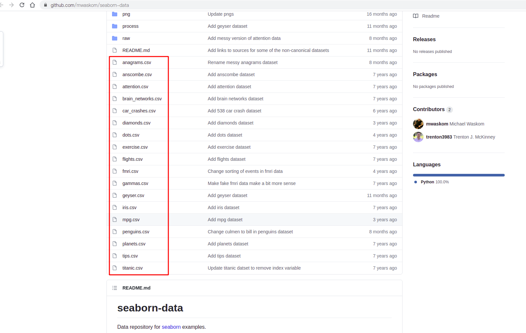Click file icon beside anagrams.csv
The width and height of the screenshot is (526, 333).
(x=115, y=62)
